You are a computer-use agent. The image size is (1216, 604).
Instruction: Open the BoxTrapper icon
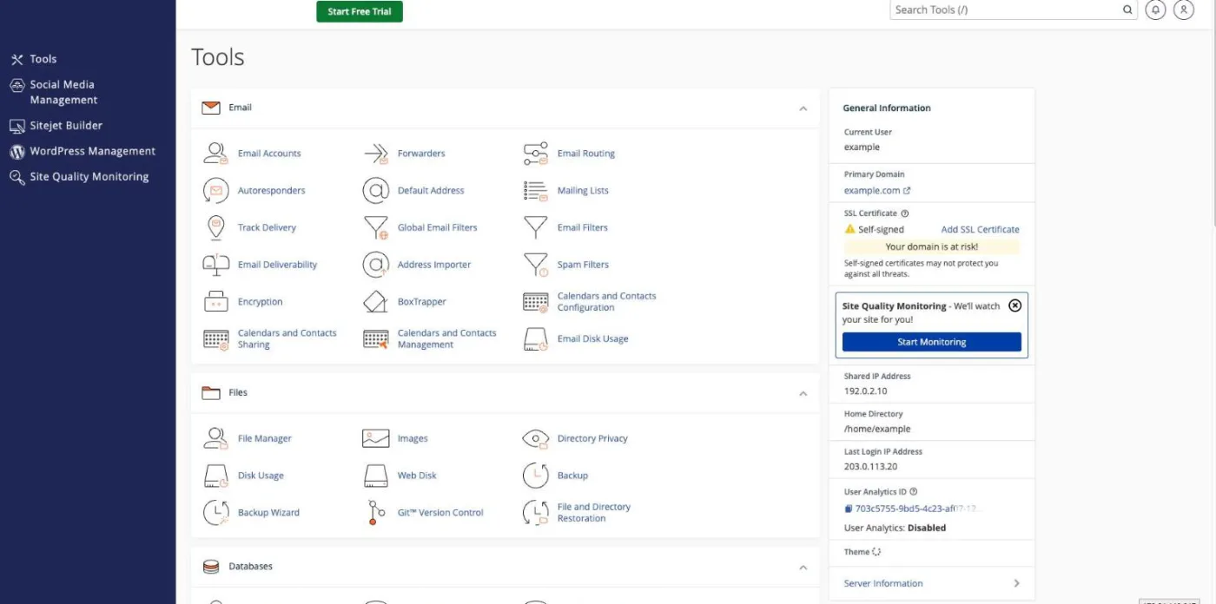[x=376, y=302]
